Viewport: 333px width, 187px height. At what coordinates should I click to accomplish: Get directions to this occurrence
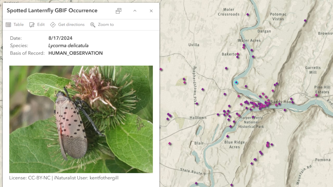(67, 24)
